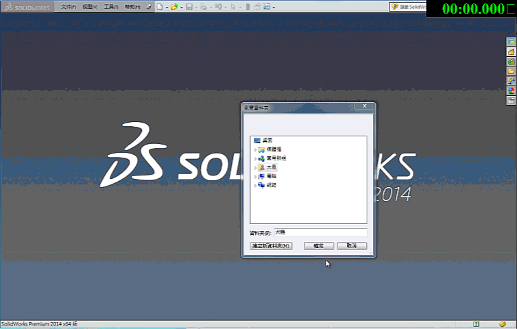Open the New document dropdown arrow
Viewport: 517px width, 329px height.
click(x=167, y=7)
